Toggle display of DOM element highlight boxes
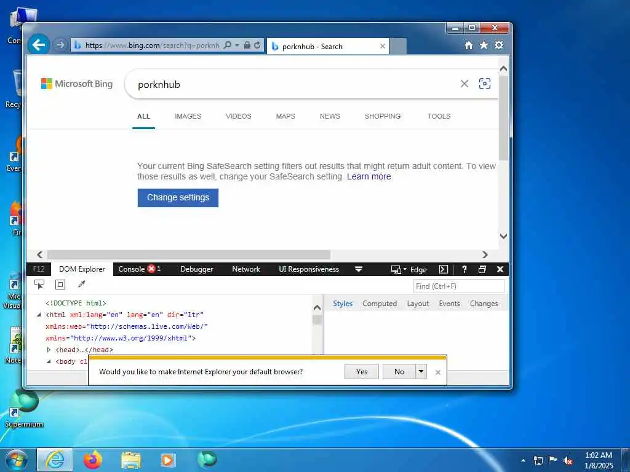This screenshot has height=472, width=630. 60,285
